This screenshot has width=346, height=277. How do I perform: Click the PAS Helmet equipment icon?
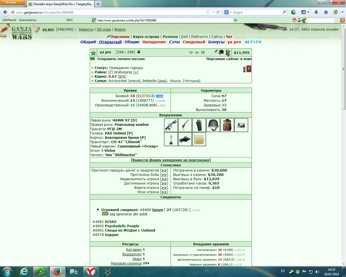click(213, 125)
